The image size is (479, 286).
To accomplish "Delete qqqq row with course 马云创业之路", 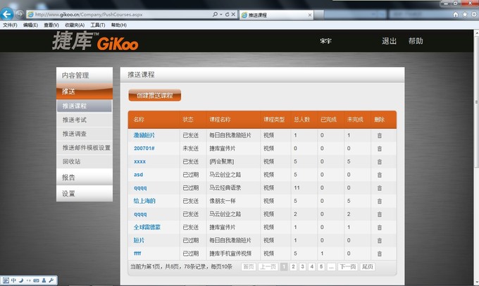I will coord(380,214).
